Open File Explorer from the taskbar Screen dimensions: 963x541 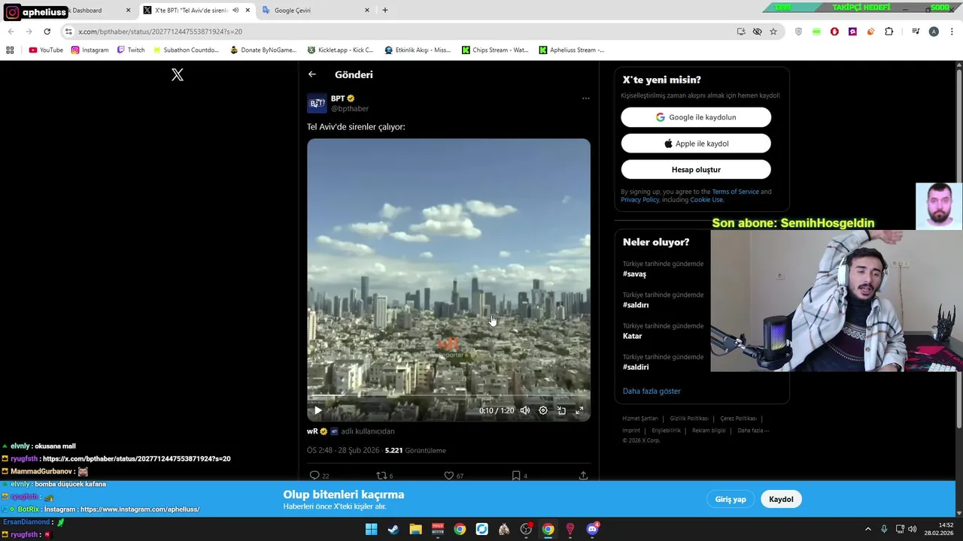415,529
